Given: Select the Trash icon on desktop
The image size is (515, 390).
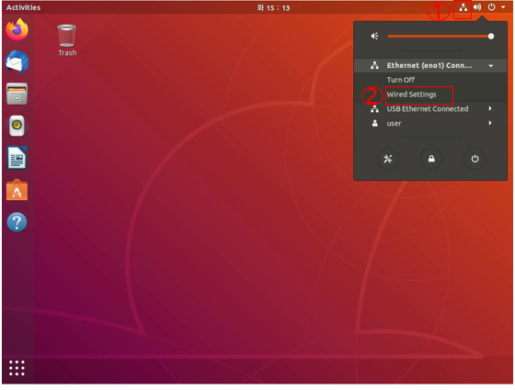Looking at the screenshot, I should point(67,40).
